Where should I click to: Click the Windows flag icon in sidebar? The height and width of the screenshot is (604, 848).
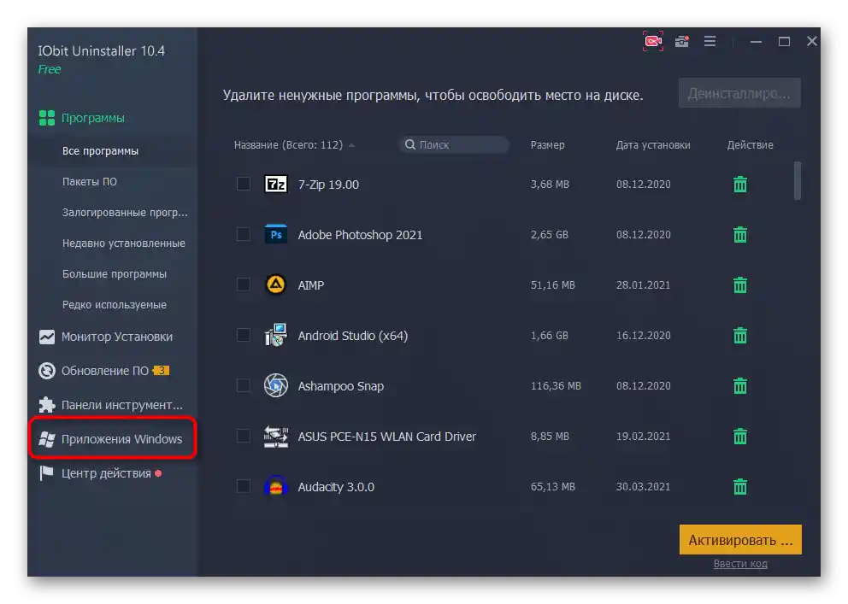47,439
